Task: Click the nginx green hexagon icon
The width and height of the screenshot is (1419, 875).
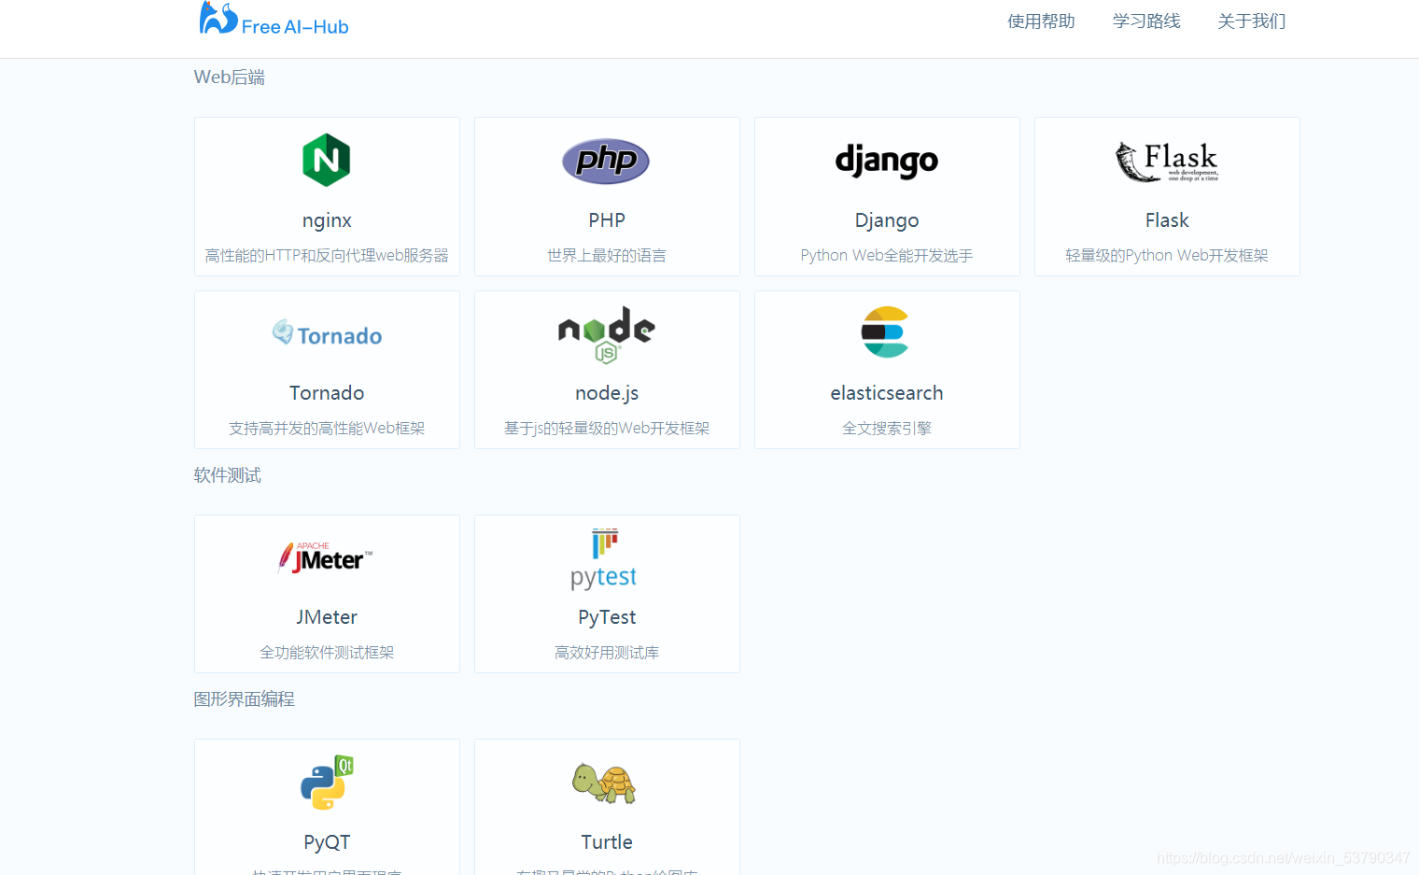Action: click(x=327, y=160)
